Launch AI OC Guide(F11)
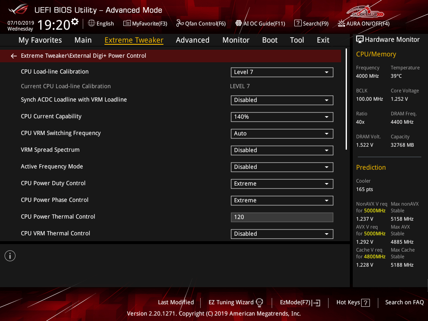This screenshot has height=321, width=428. click(x=239, y=23)
